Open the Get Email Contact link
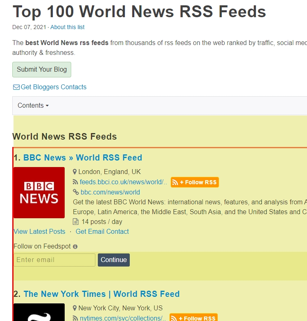The width and height of the screenshot is (307, 321). 102,232
